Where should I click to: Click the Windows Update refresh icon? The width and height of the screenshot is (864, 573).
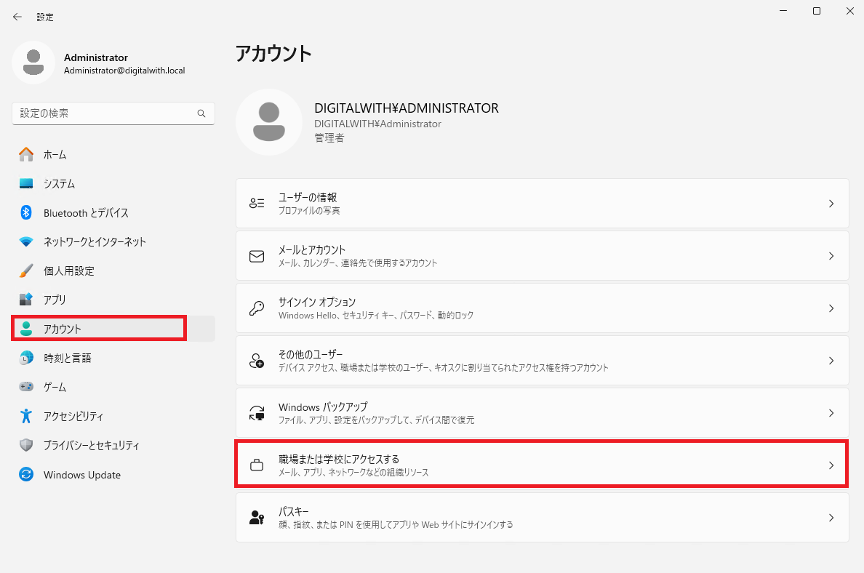(26, 474)
